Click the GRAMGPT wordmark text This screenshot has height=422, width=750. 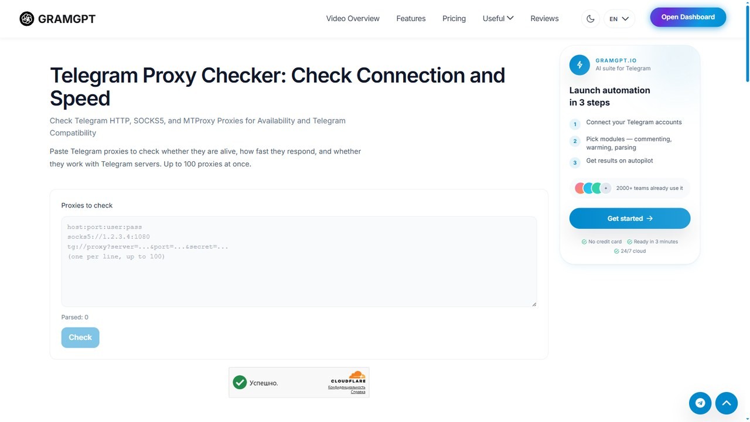coord(67,19)
